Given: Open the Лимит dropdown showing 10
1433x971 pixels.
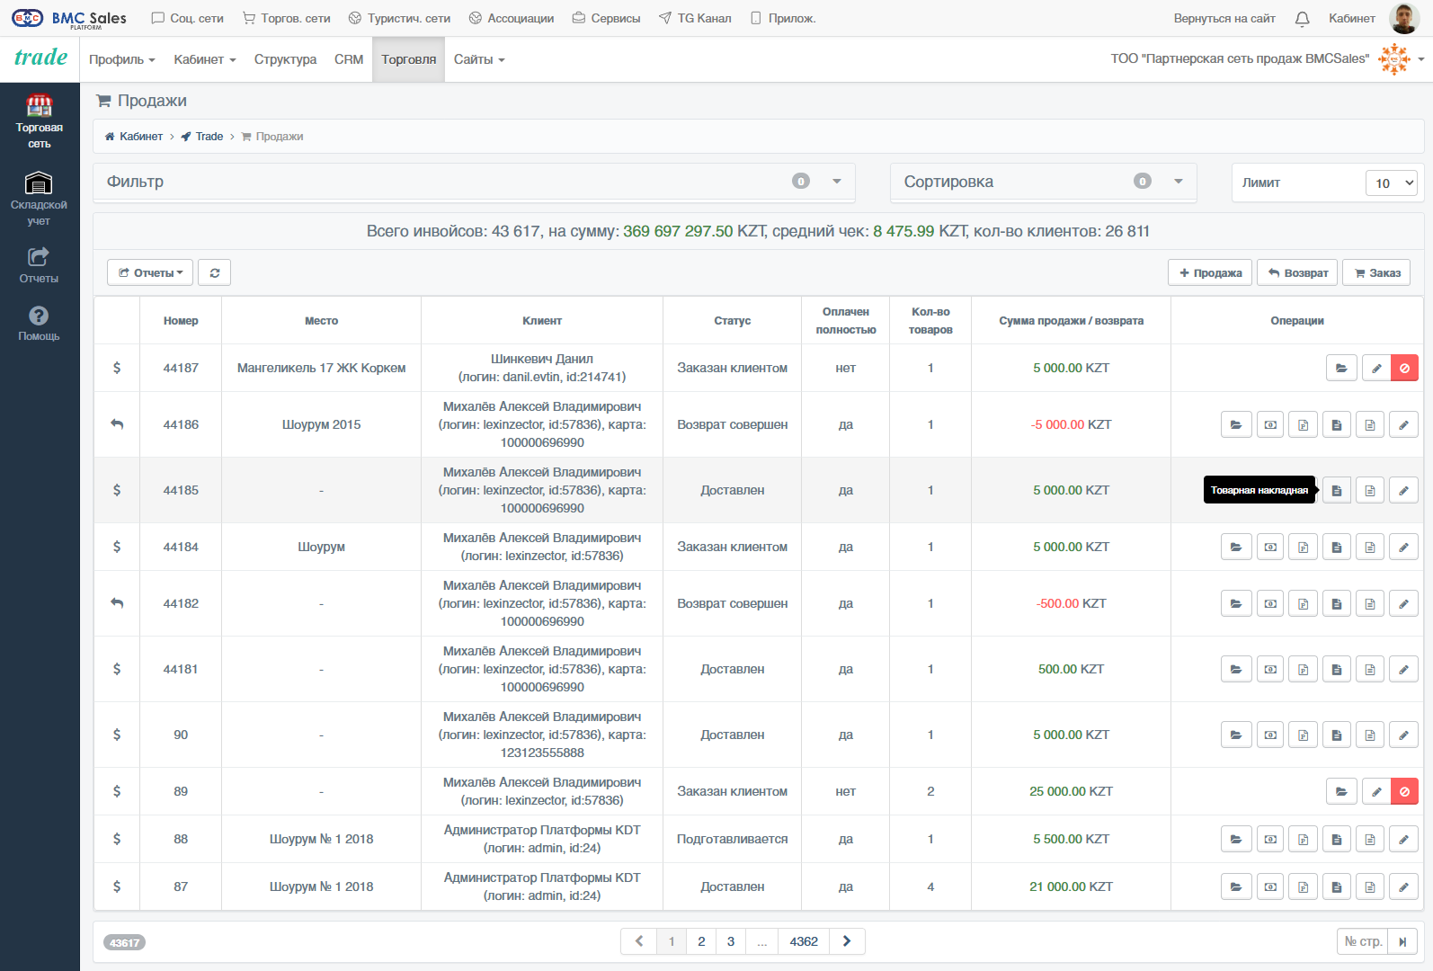Looking at the screenshot, I should point(1391,183).
